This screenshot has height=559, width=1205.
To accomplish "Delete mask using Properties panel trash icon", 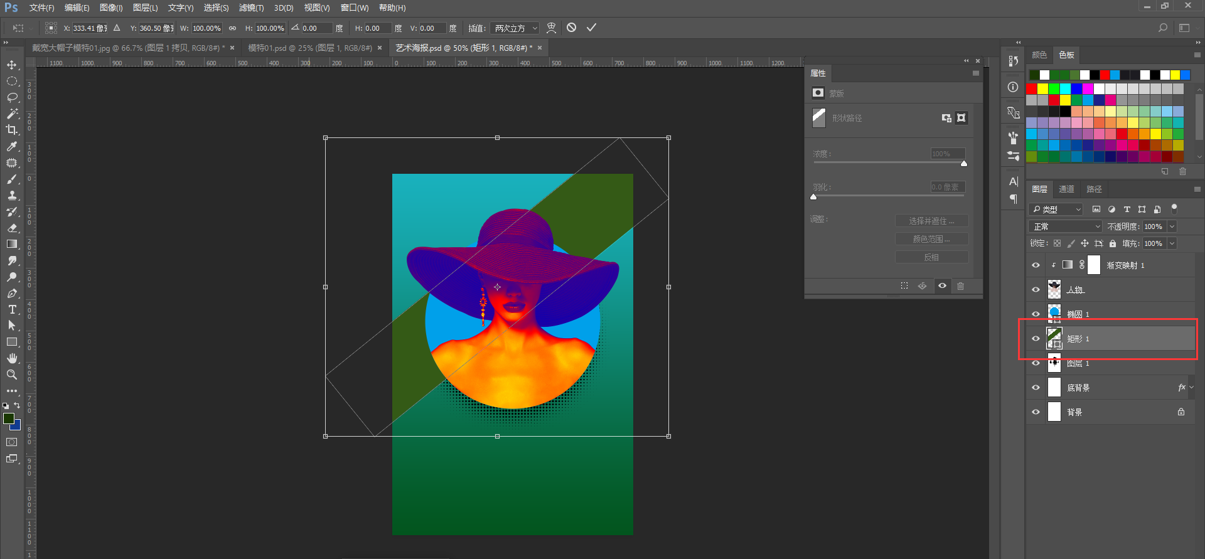I will point(960,286).
